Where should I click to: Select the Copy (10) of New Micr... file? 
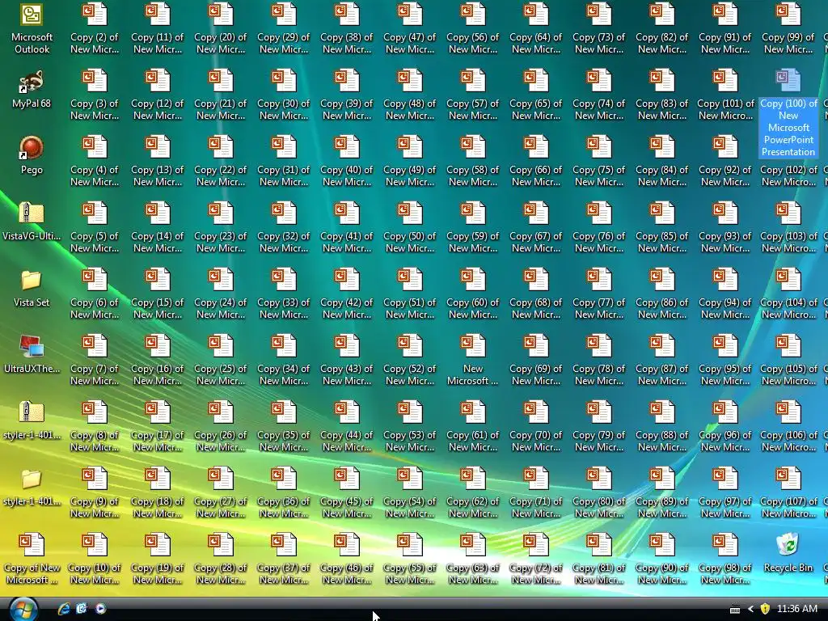(x=95, y=560)
